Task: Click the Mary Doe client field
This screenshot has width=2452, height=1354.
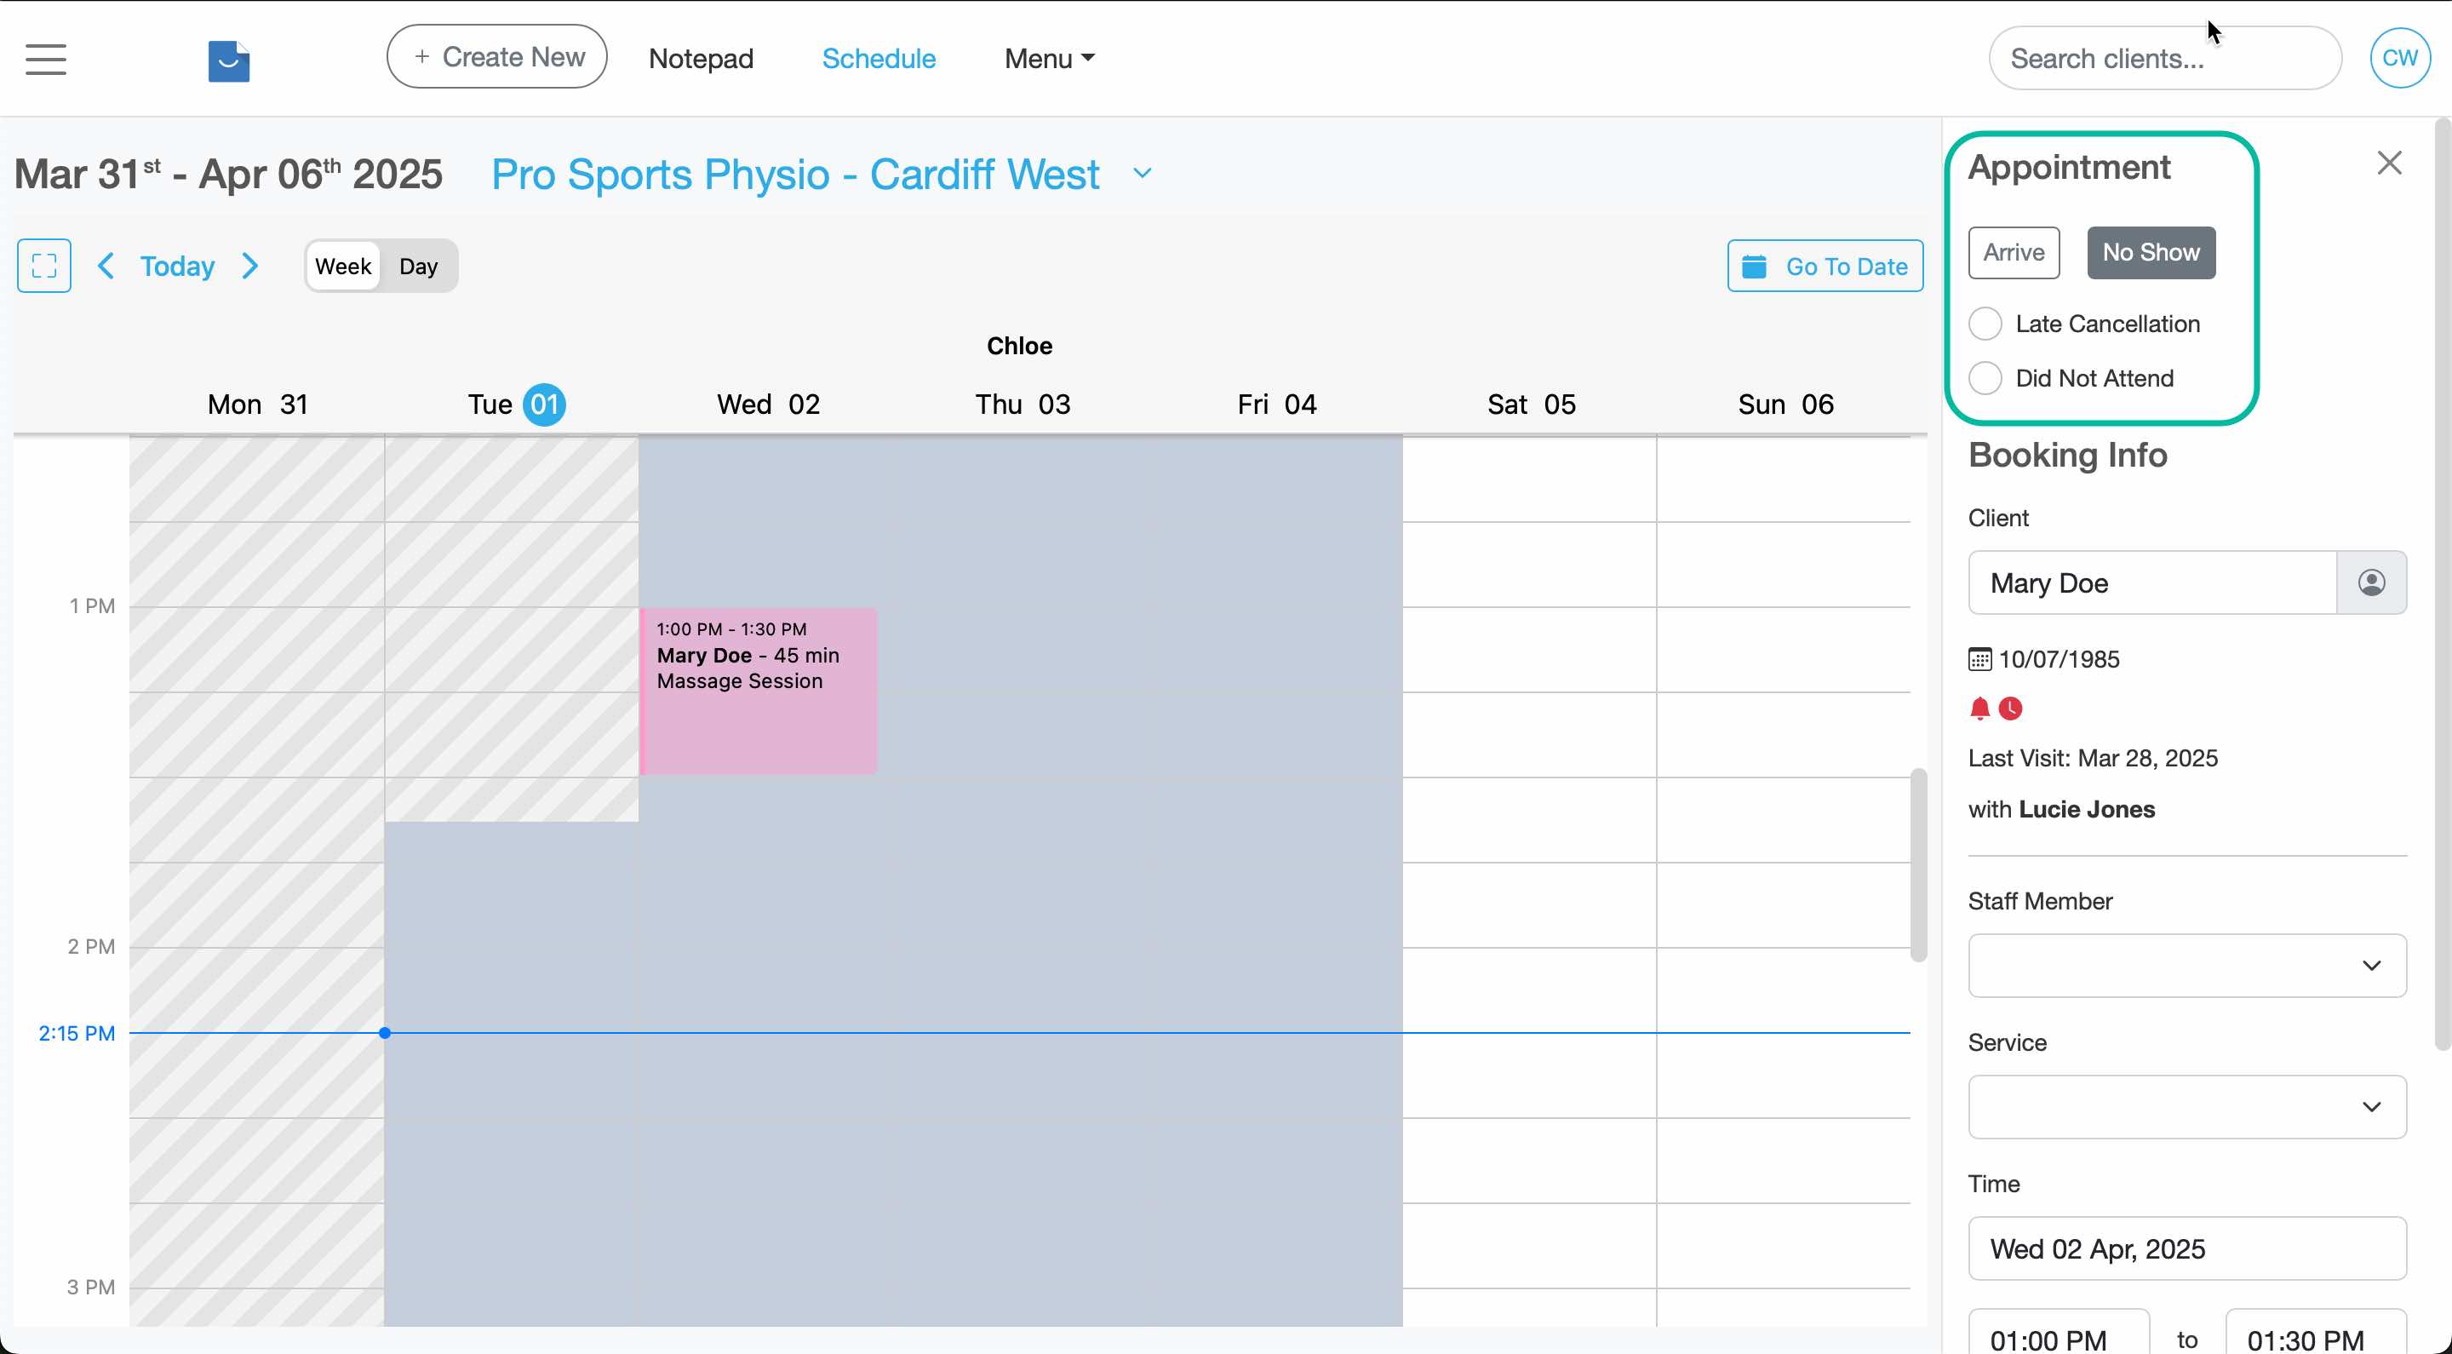Action: click(2152, 582)
